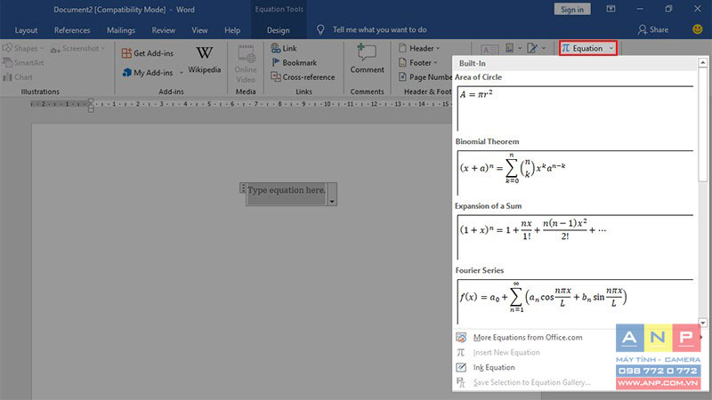The width and height of the screenshot is (712, 400).
Task: Click the Text Box icon
Action: 489,50
